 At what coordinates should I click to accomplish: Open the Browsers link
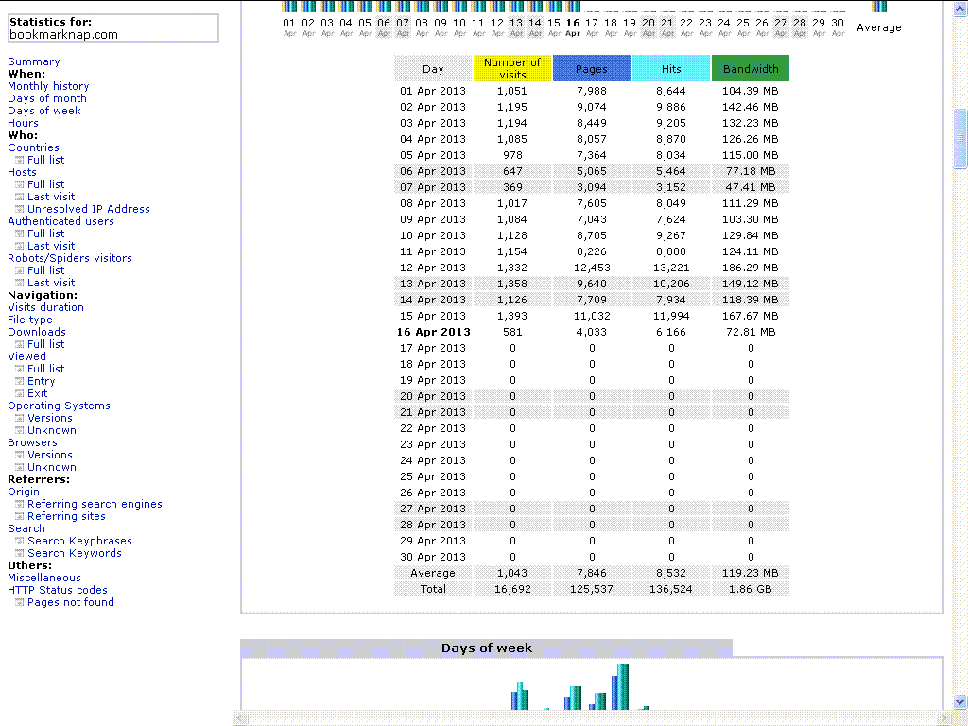click(x=32, y=442)
